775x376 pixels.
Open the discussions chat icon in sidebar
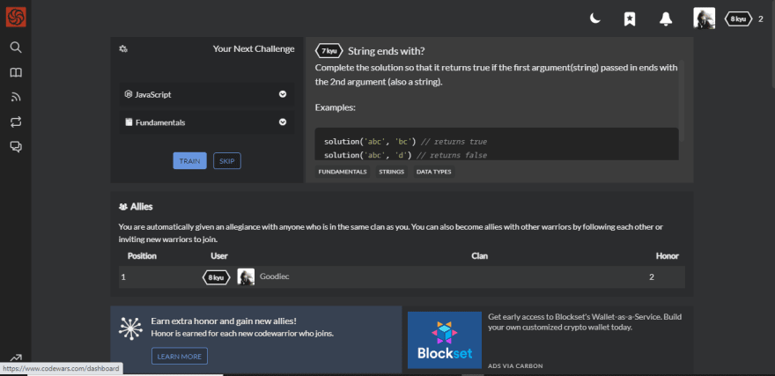[x=16, y=146]
